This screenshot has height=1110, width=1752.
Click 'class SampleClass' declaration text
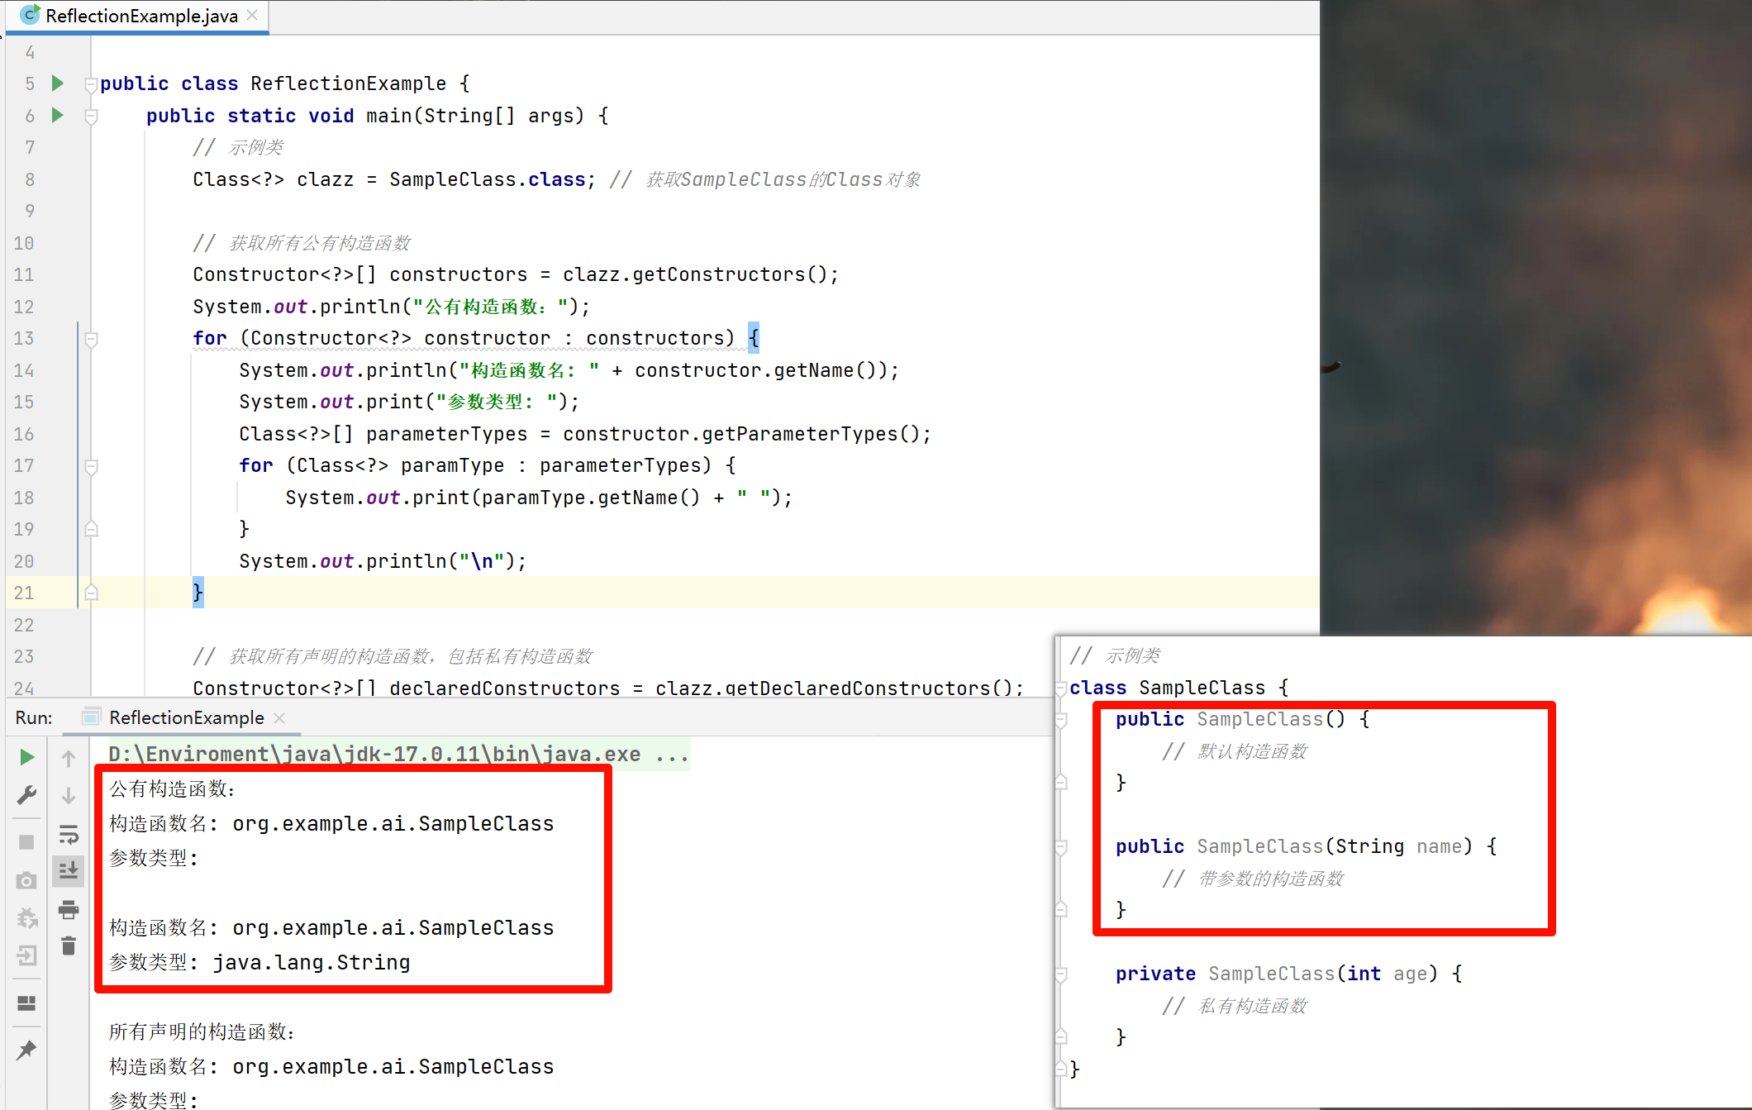pos(1167,688)
